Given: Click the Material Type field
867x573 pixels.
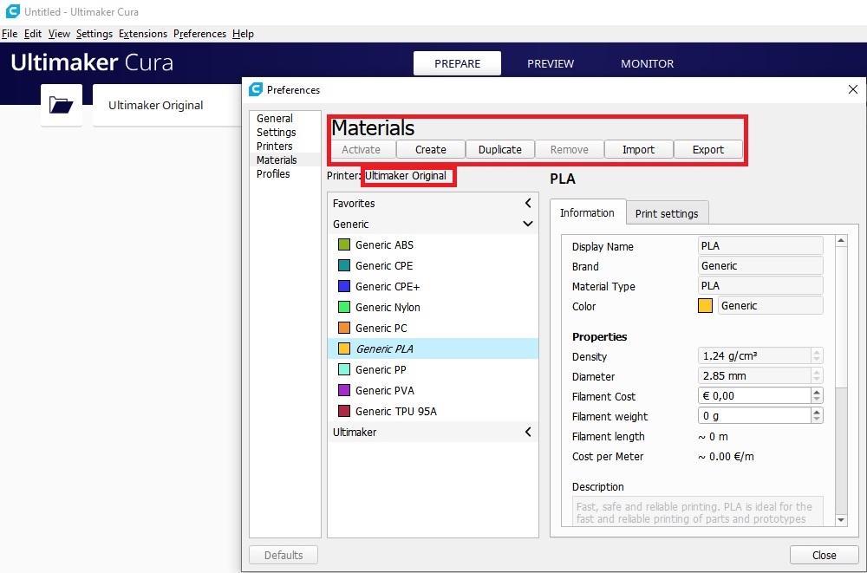Looking at the screenshot, I should [x=760, y=286].
